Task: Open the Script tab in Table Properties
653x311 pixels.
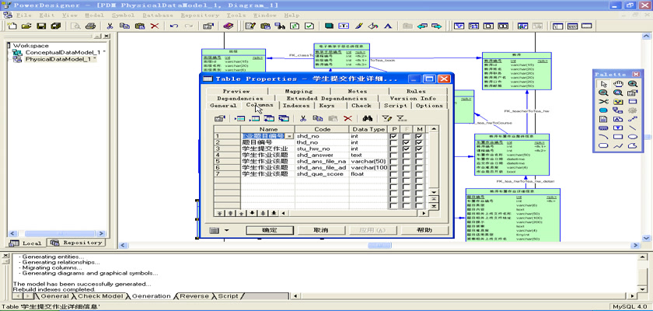Action: pos(395,106)
